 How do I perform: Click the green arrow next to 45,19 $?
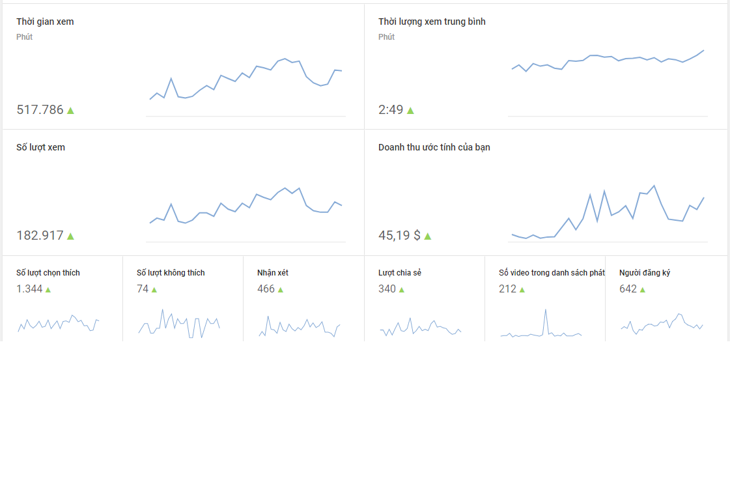(x=428, y=236)
